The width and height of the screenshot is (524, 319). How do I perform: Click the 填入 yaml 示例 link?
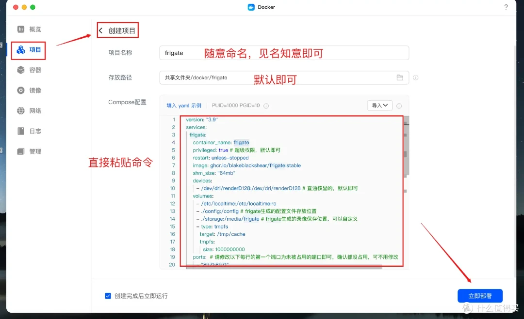click(184, 106)
